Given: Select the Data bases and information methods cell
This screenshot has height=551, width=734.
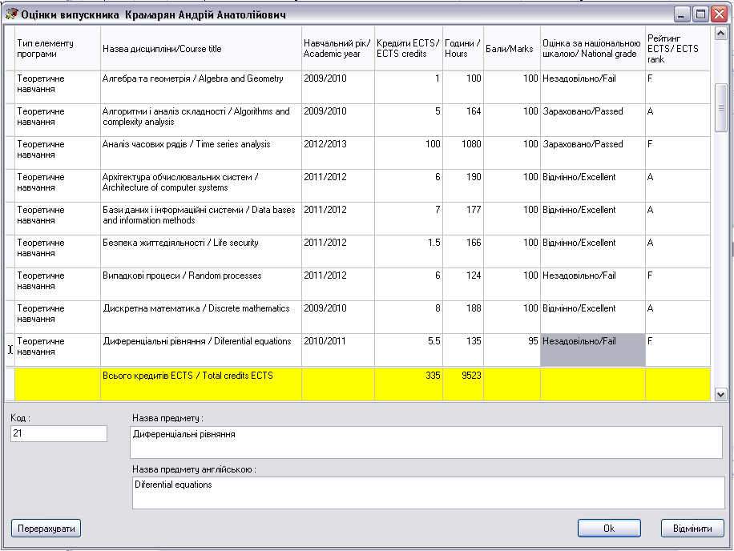Looking at the screenshot, I should (201, 219).
